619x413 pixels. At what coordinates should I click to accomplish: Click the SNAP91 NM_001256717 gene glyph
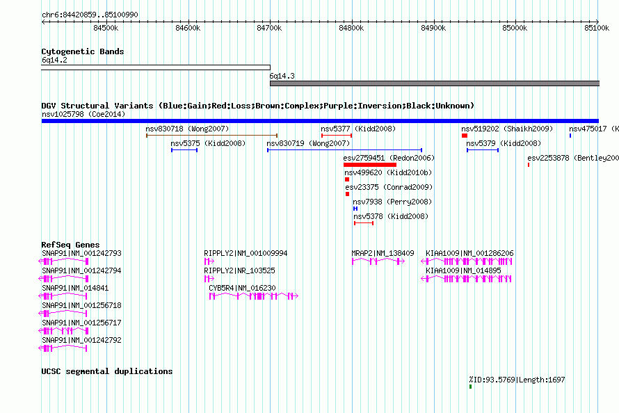(x=63, y=331)
